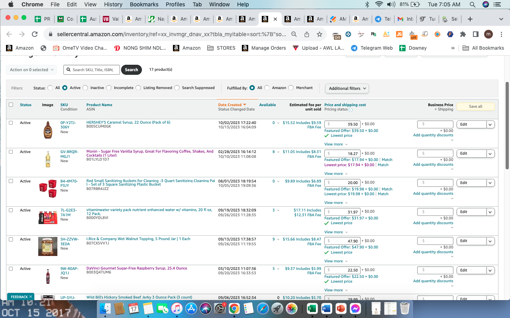
Task: Open the Chrome extensions puzzle icon
Action: click(463, 34)
